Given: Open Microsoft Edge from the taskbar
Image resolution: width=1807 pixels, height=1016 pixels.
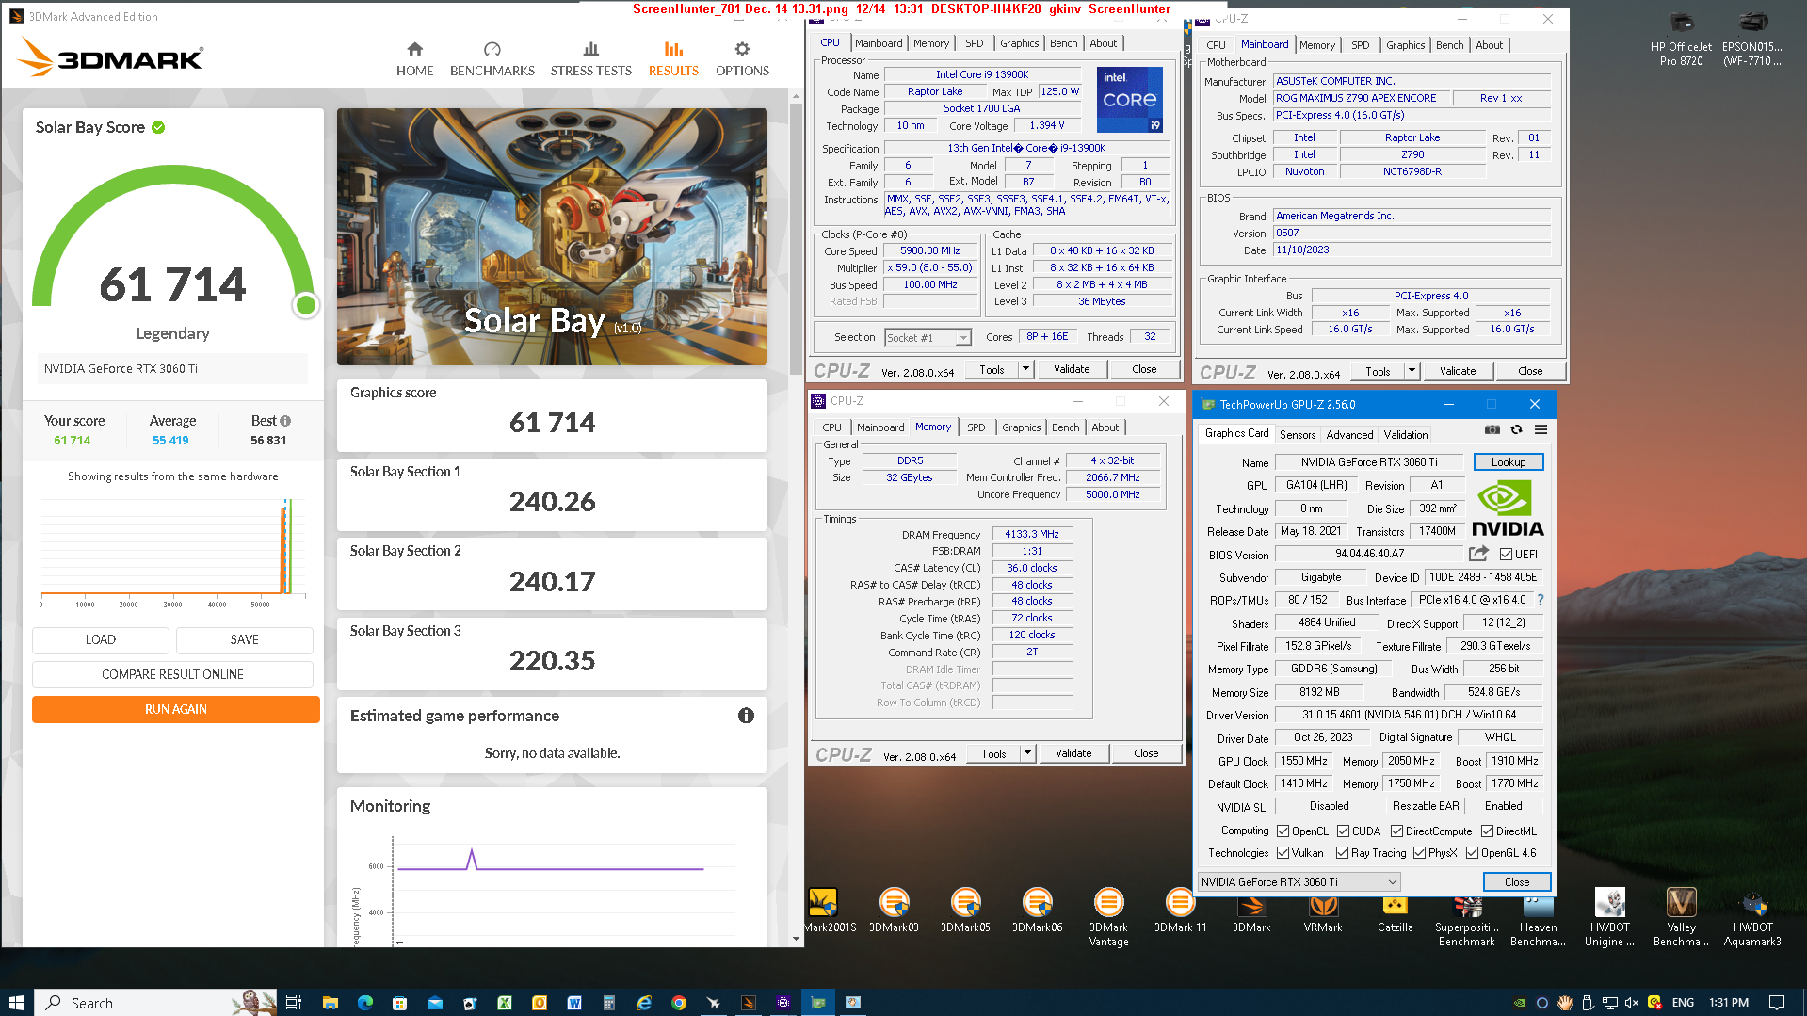Looking at the screenshot, I should [365, 1003].
